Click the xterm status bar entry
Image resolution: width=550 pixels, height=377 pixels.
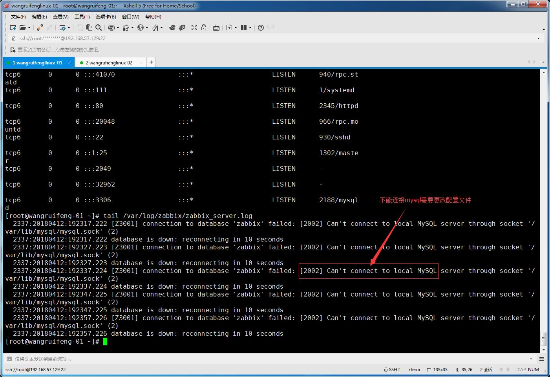414,370
